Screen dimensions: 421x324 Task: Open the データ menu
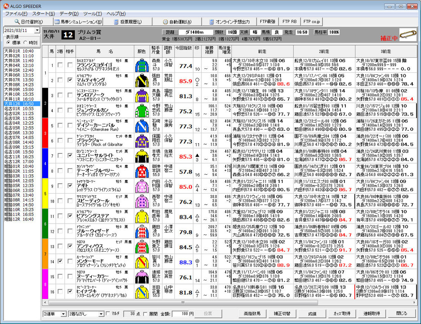[x=69, y=14]
